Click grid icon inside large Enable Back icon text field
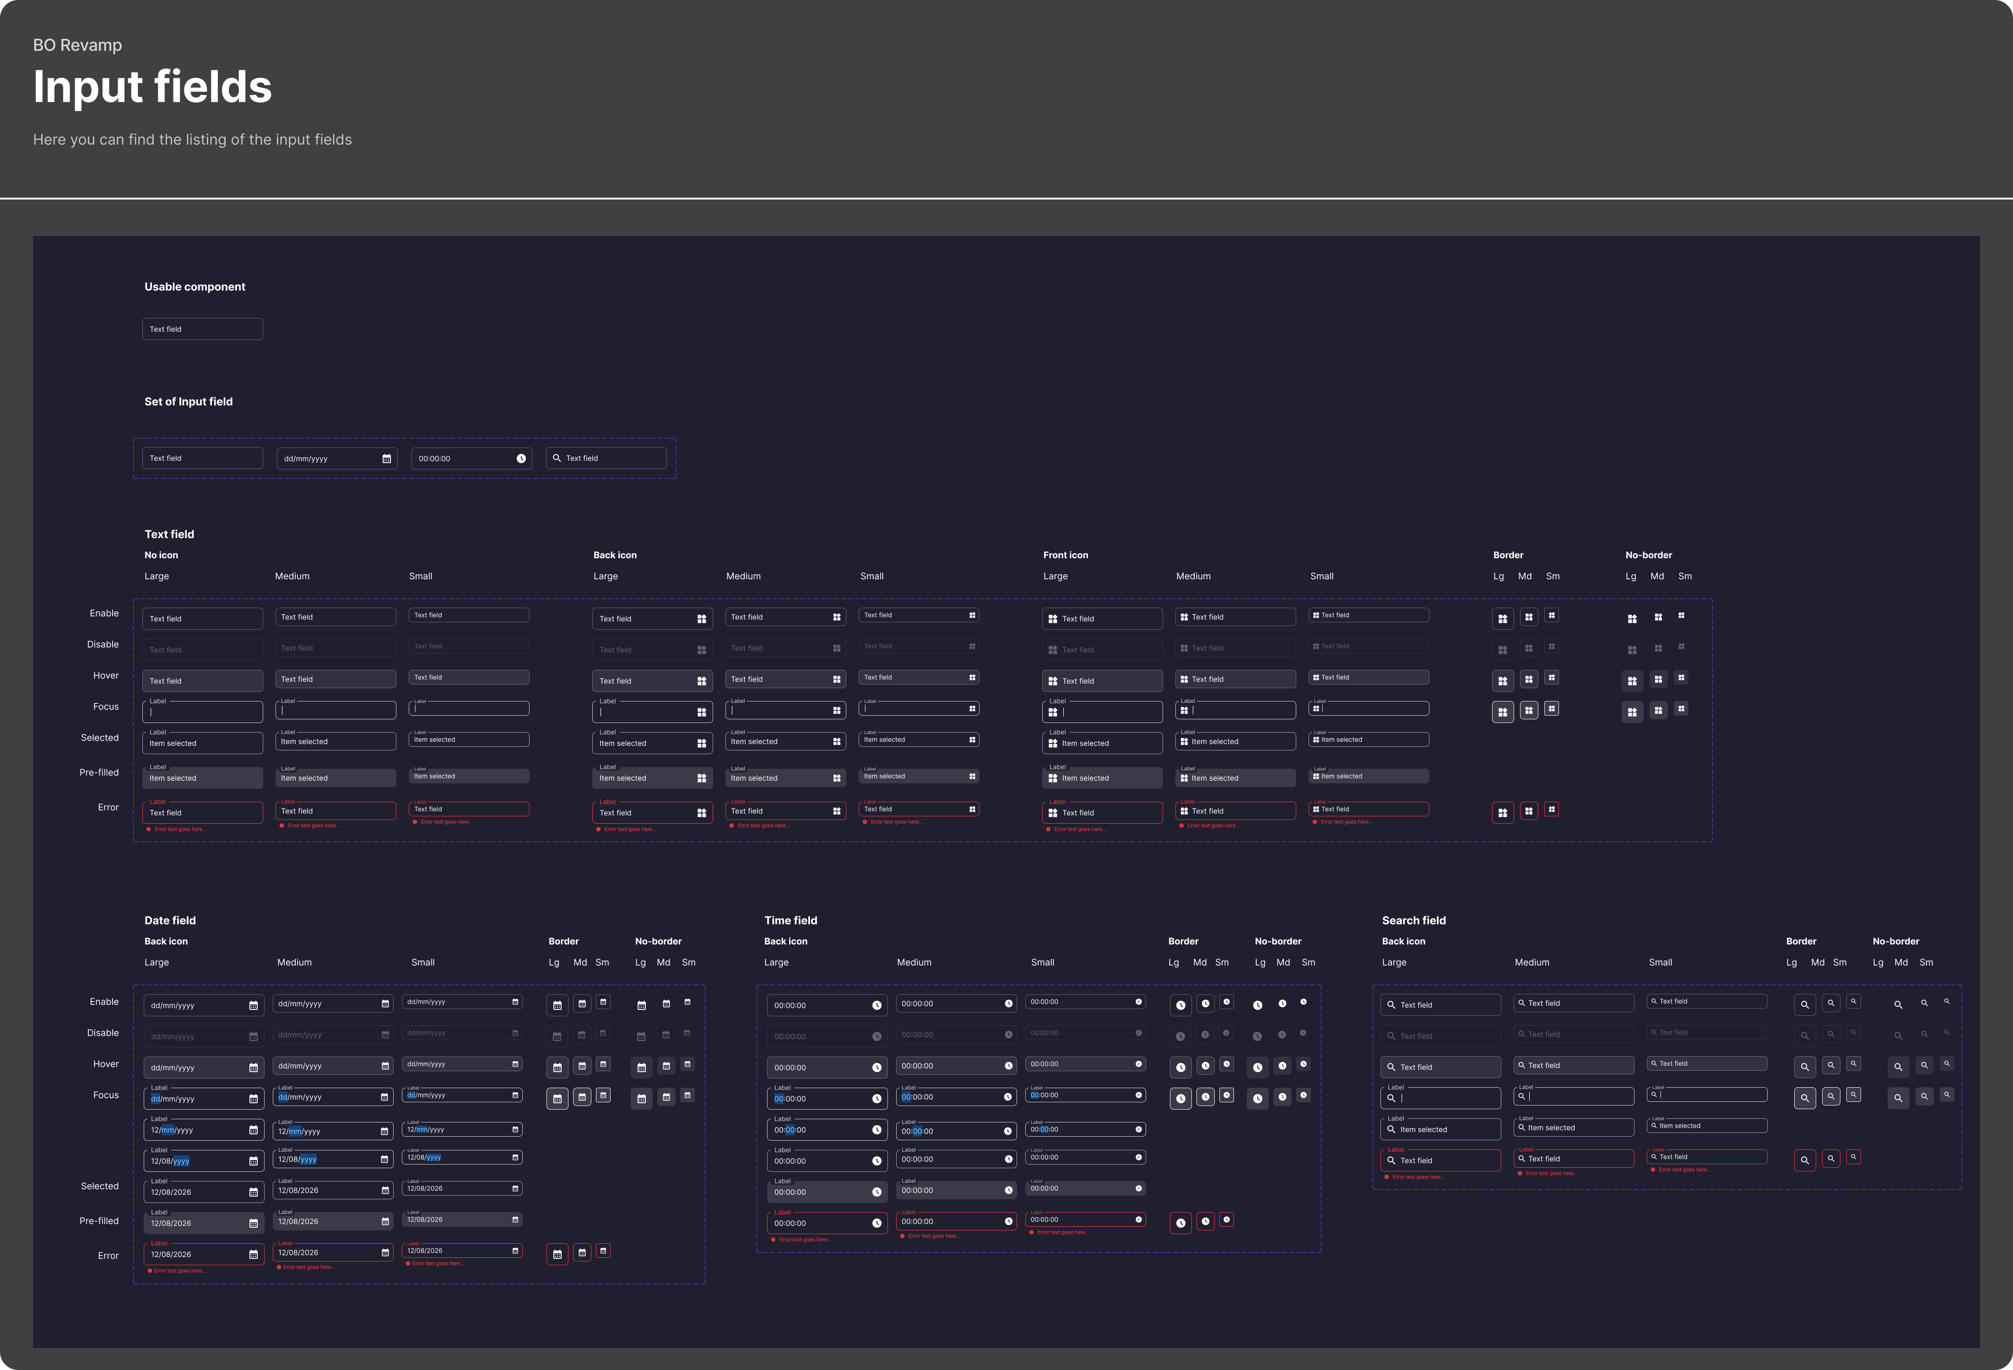 pyautogui.click(x=702, y=619)
